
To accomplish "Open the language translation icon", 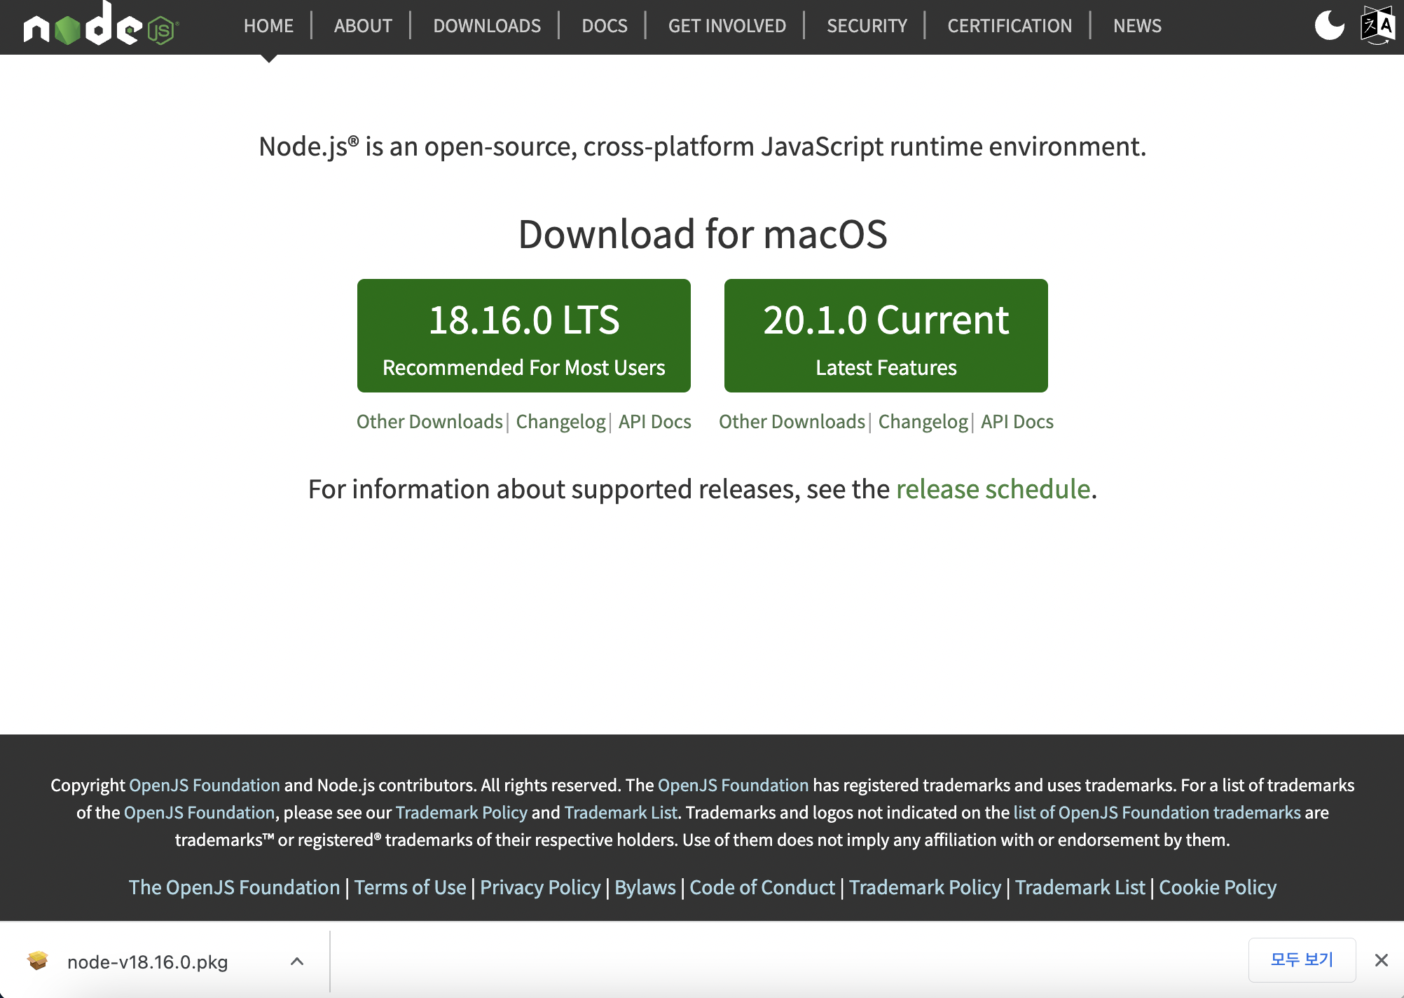I will click(1377, 25).
